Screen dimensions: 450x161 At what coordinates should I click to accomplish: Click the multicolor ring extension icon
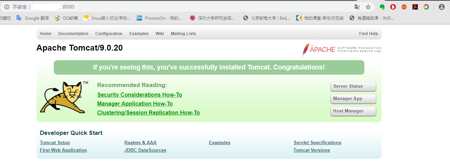tap(426, 7)
